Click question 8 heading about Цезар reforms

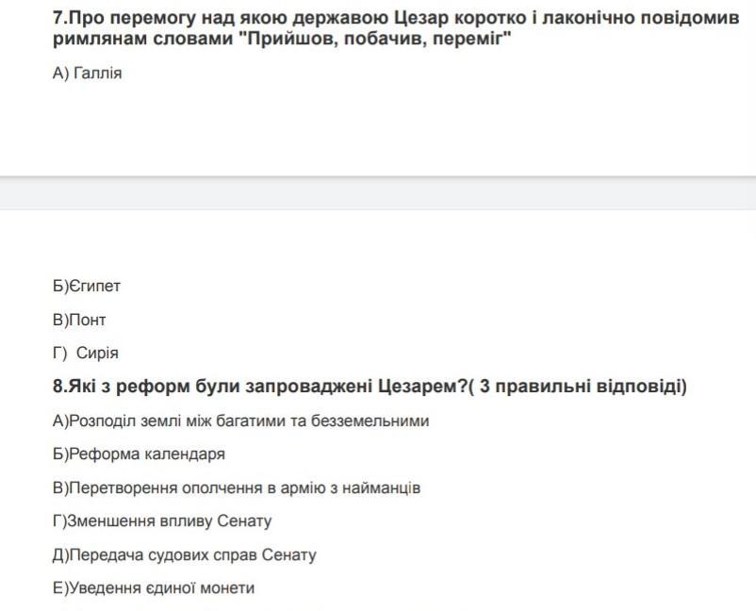coord(370,387)
